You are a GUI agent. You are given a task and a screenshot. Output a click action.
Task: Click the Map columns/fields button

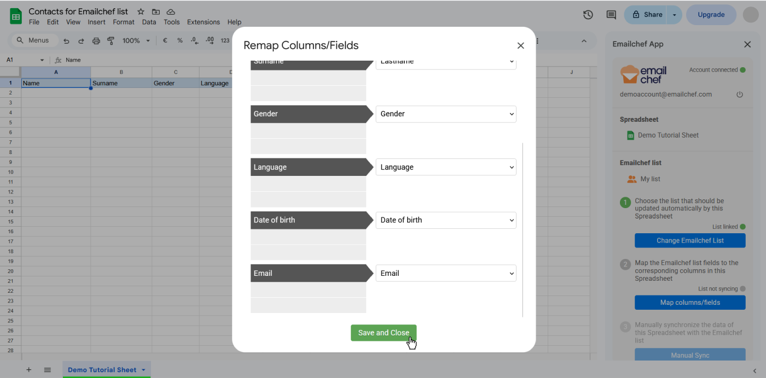pyautogui.click(x=689, y=303)
